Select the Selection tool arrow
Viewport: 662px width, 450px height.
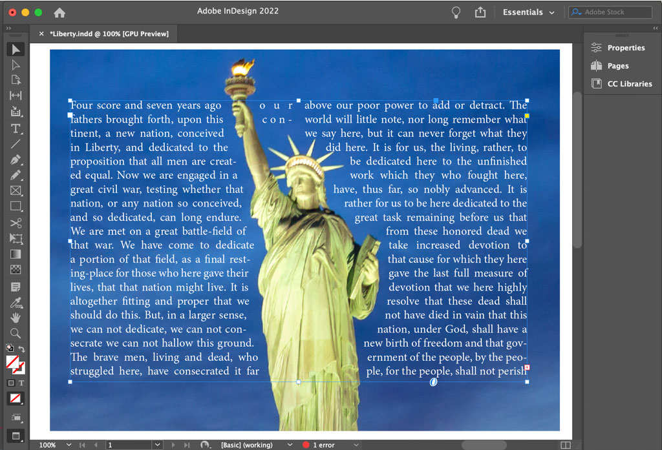click(x=16, y=49)
